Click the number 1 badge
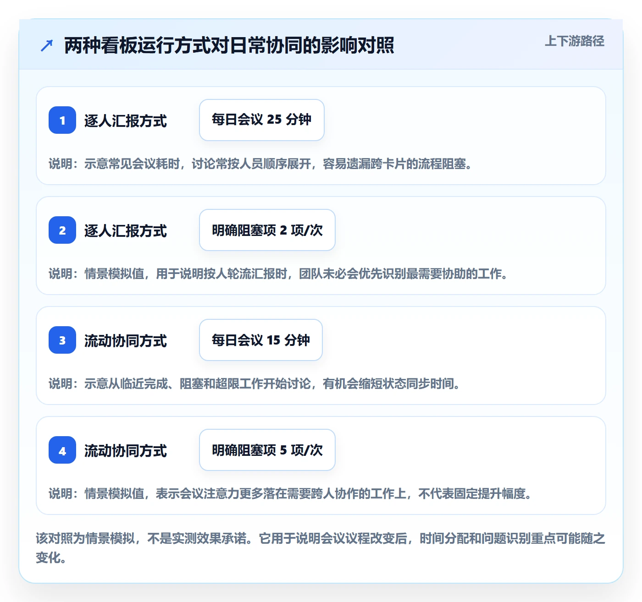 coord(62,120)
